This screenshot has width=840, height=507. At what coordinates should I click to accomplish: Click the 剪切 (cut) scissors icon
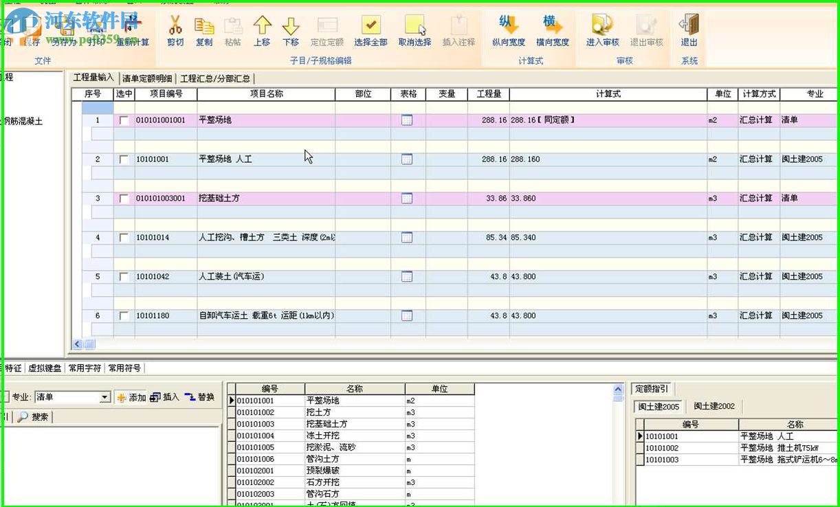[175, 27]
